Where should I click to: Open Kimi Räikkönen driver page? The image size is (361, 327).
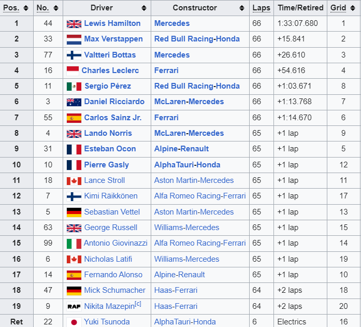point(111,196)
